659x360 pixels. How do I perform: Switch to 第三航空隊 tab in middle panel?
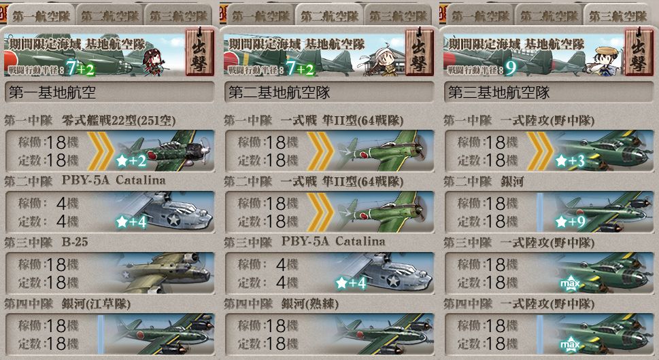[x=398, y=16]
